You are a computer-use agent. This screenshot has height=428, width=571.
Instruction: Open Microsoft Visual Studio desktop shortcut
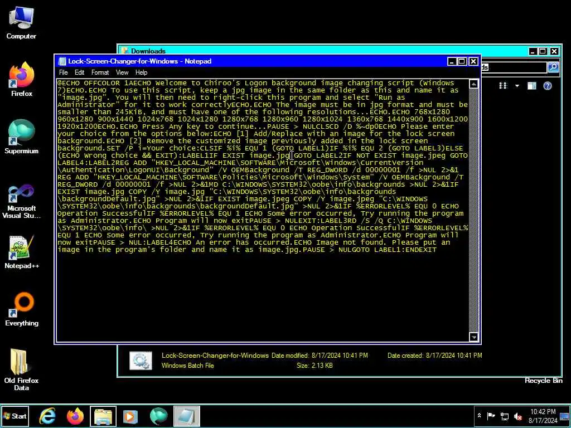point(22,201)
